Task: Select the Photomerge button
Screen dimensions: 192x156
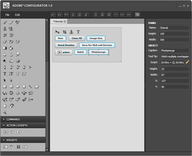Action: pos(99,52)
